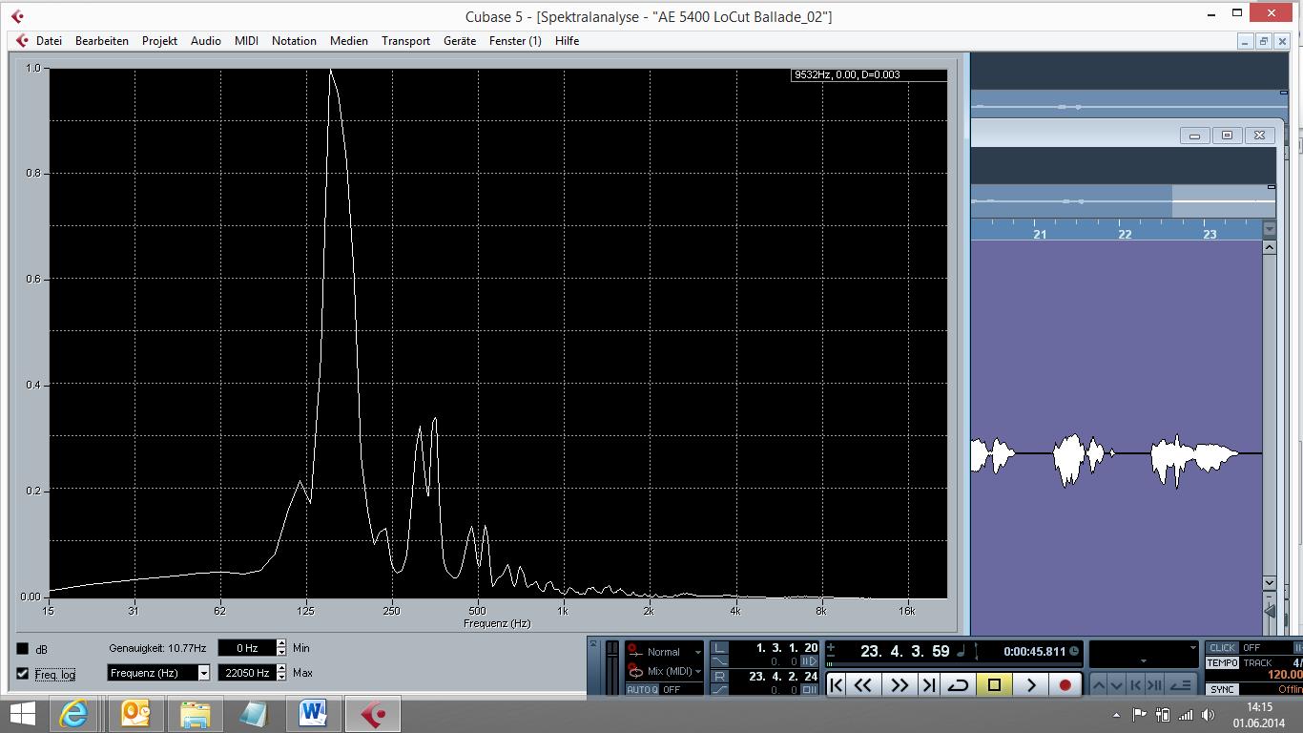The image size is (1303, 733).
Task: Click the right locator R button
Action: pyautogui.click(x=720, y=677)
